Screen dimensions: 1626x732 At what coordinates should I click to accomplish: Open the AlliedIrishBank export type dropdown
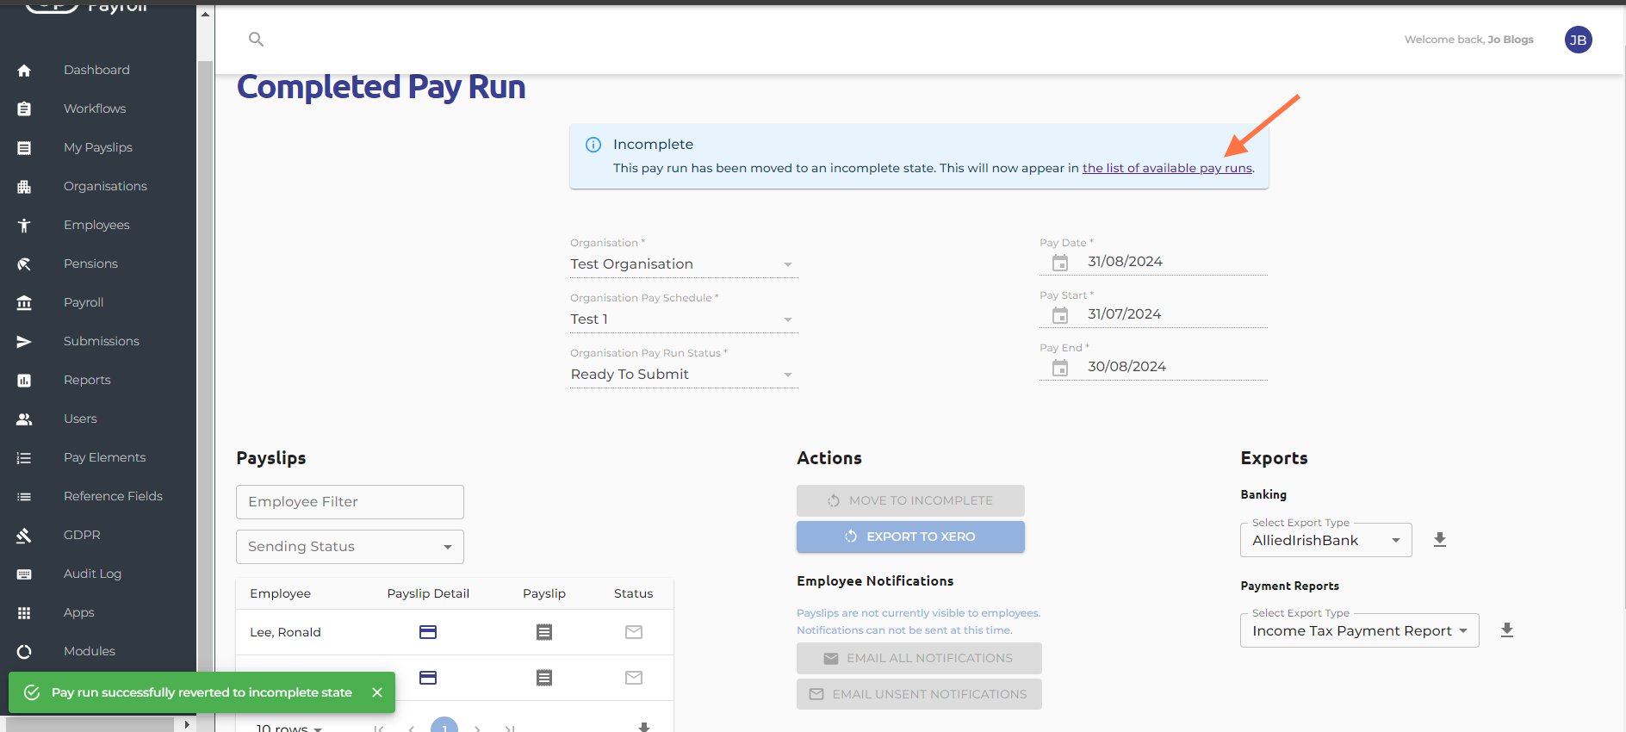tap(1325, 540)
